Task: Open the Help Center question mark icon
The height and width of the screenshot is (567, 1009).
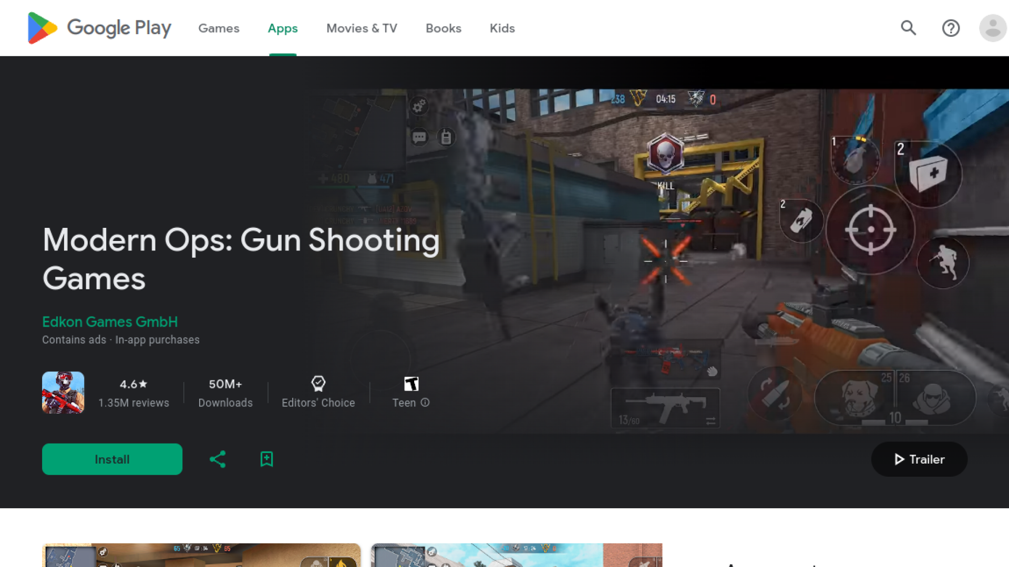Action: [x=951, y=28]
